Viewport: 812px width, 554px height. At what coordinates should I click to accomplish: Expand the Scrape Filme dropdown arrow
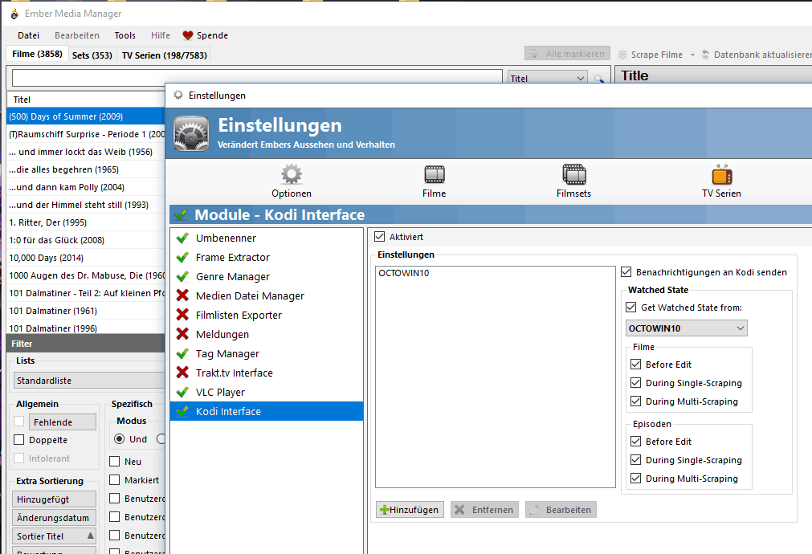(x=692, y=55)
